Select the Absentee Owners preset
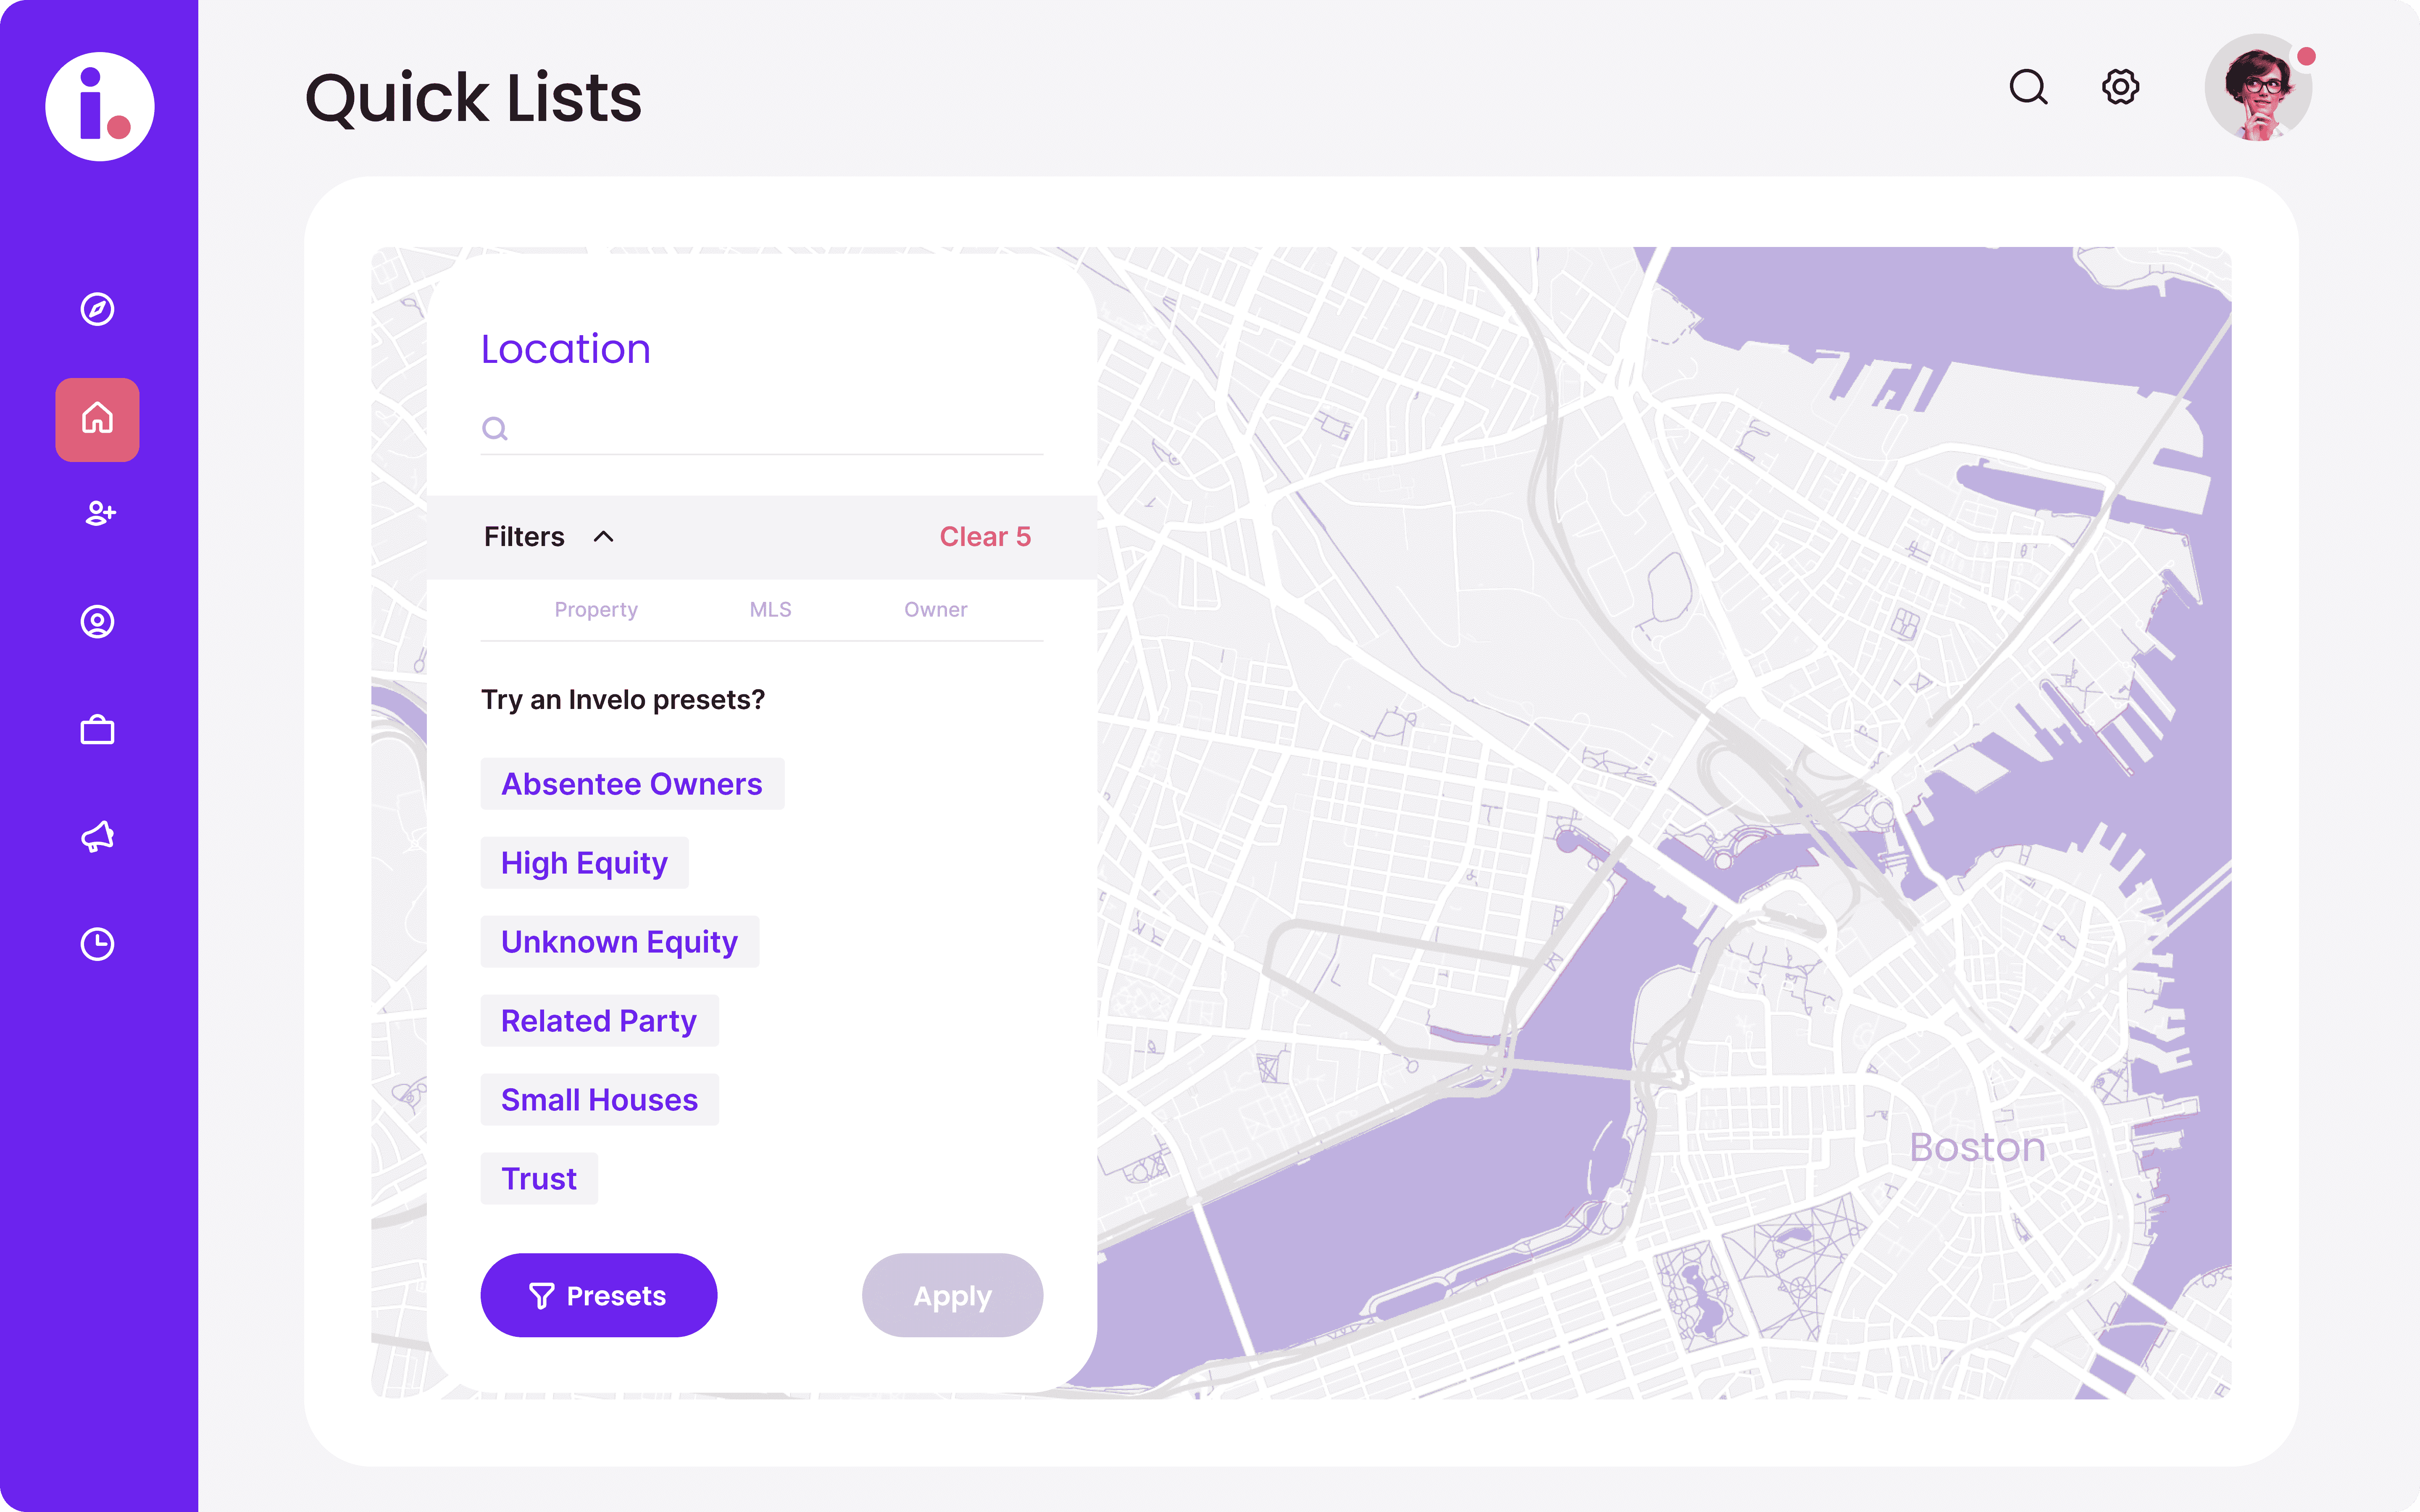This screenshot has width=2420, height=1512. [x=632, y=784]
